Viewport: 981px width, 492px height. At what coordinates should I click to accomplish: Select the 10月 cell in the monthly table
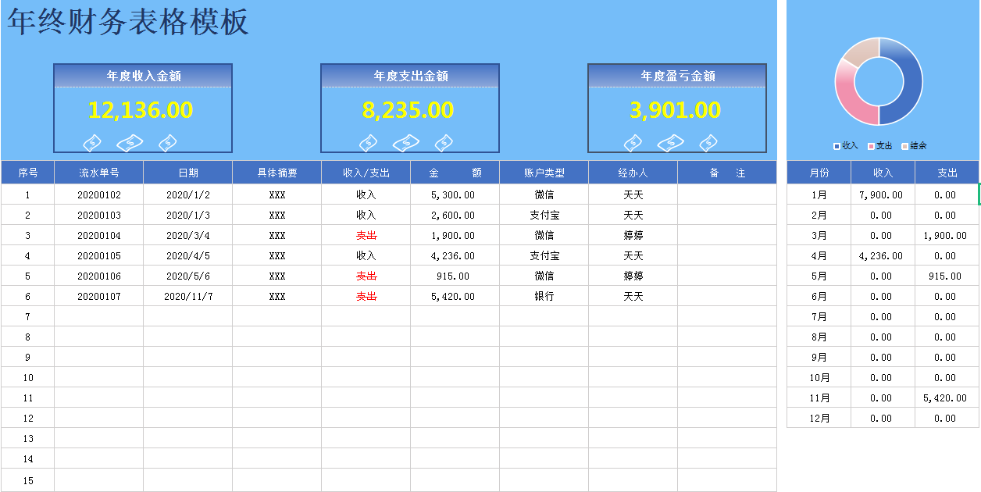pyautogui.click(x=819, y=377)
